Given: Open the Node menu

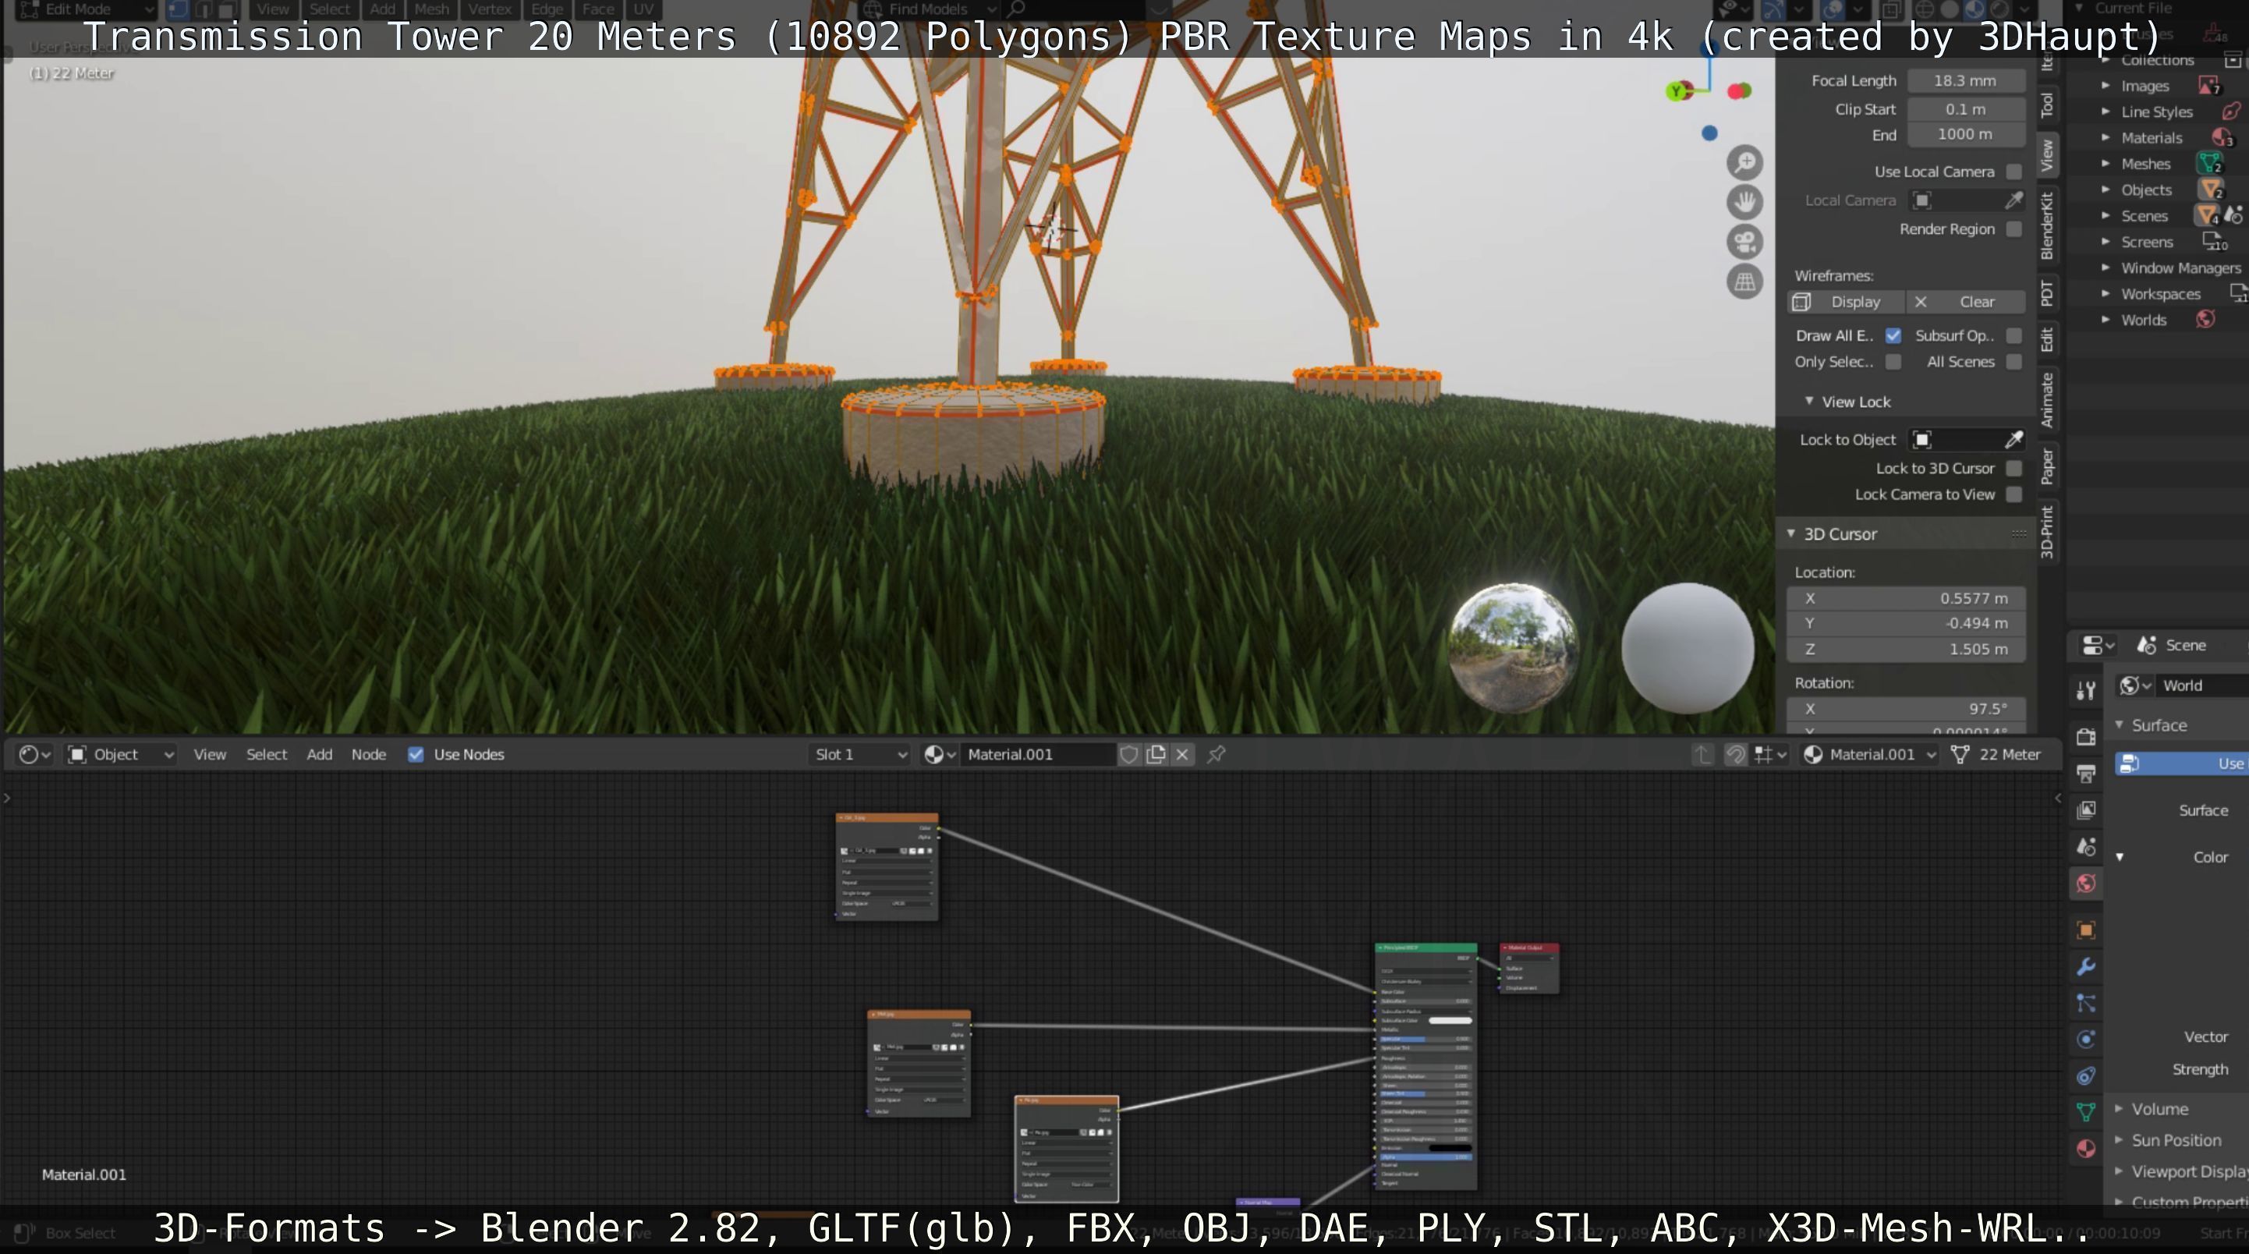Looking at the screenshot, I should (368, 754).
